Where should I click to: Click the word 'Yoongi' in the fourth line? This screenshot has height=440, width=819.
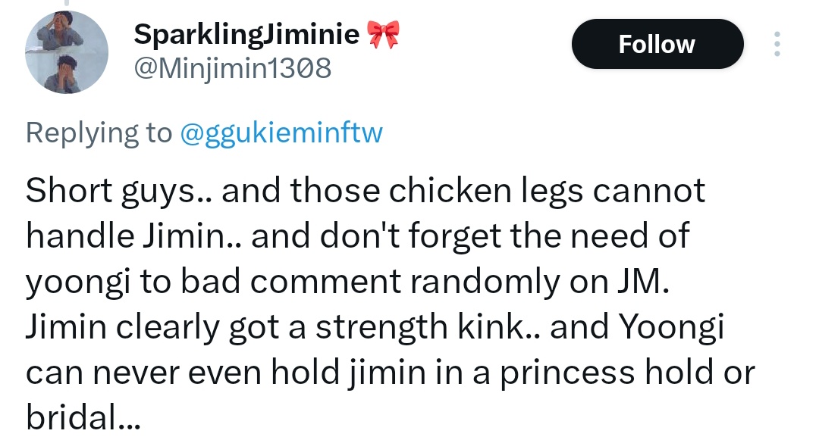(x=672, y=329)
